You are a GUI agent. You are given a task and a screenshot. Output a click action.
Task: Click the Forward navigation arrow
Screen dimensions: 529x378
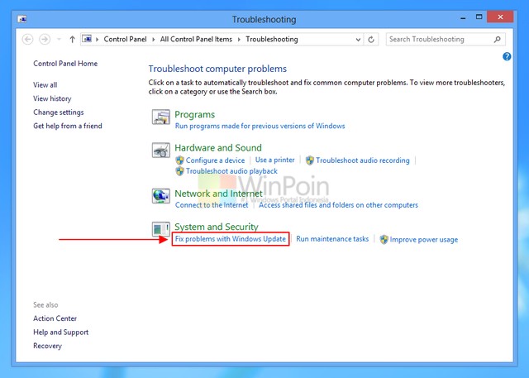pos(45,40)
